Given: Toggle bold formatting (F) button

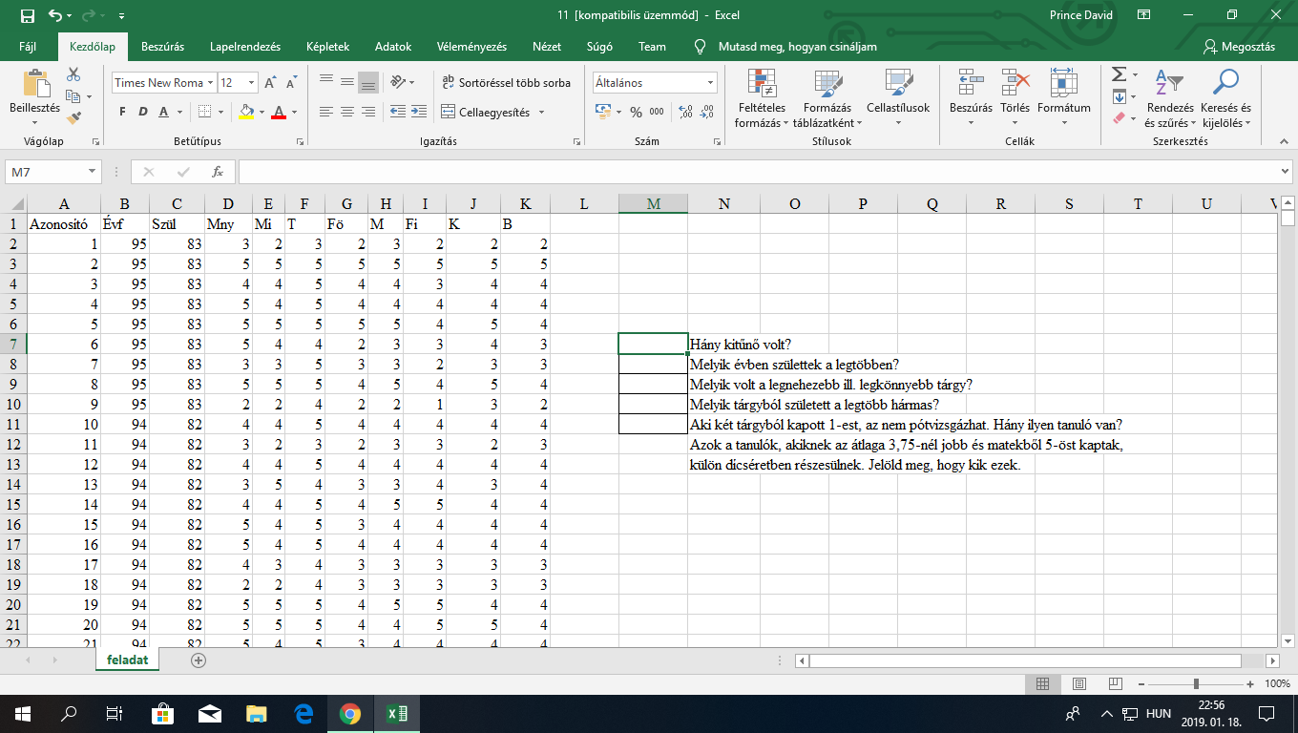Looking at the screenshot, I should [122, 112].
